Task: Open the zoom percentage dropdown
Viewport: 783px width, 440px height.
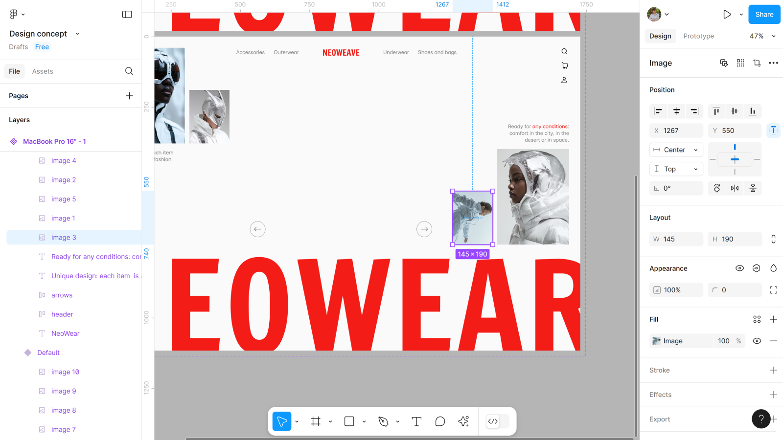Action: (x=762, y=36)
